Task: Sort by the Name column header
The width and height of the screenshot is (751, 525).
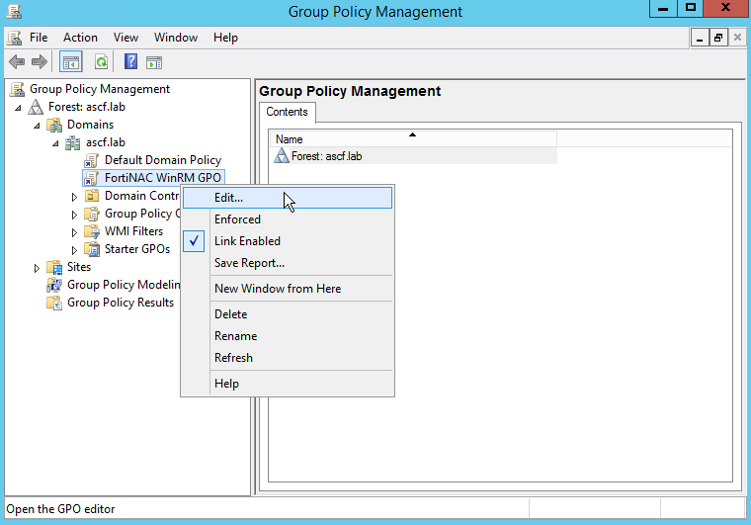Action: pyautogui.click(x=413, y=139)
